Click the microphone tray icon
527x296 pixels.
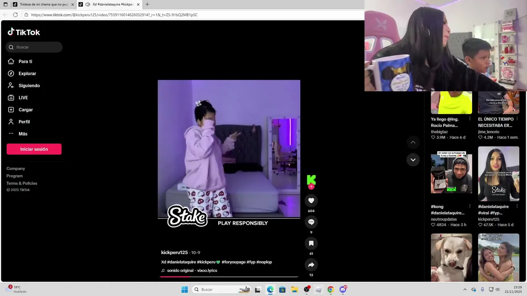click(x=483, y=290)
